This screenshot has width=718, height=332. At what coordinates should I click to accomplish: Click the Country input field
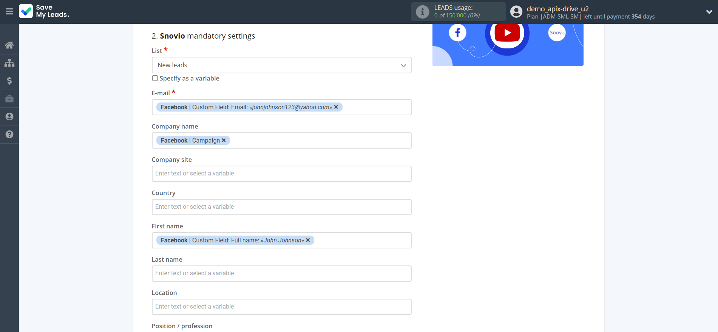[x=281, y=207]
